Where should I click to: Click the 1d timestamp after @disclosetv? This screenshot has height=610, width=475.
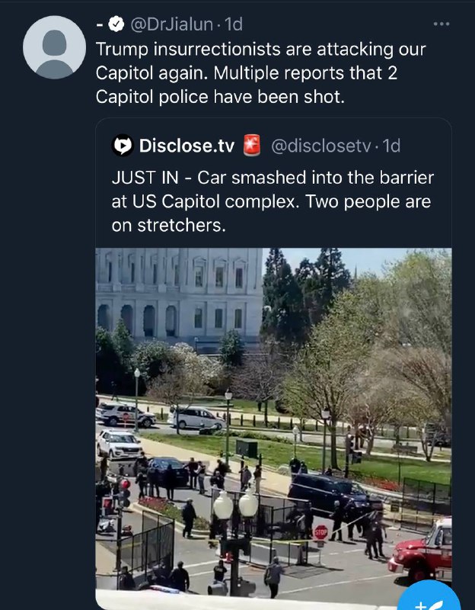tap(391, 145)
